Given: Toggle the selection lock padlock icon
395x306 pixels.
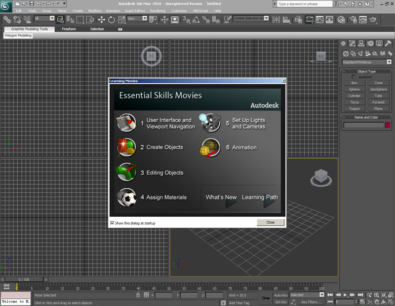Looking at the screenshot, I should [x=138, y=295].
